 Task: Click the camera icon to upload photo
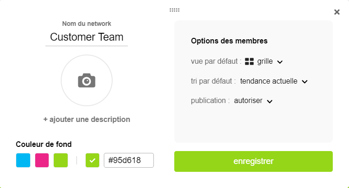pos(87,81)
